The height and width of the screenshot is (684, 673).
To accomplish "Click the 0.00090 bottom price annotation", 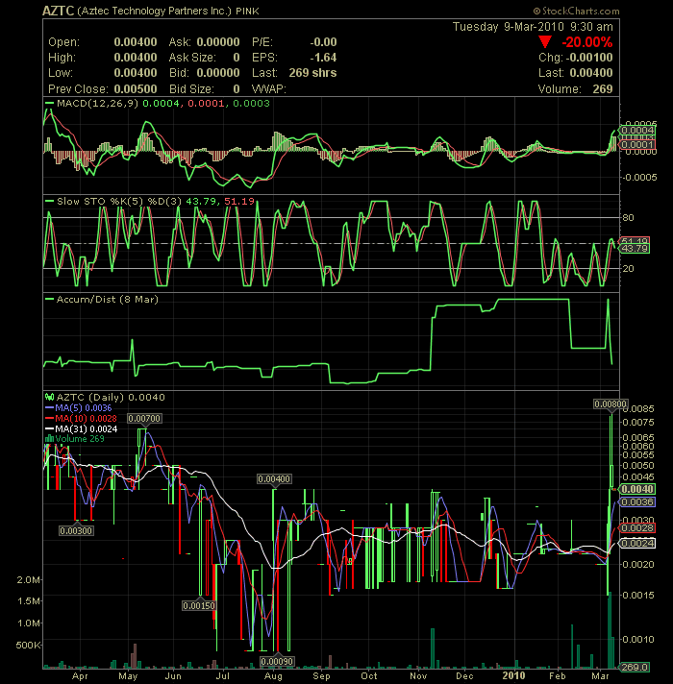I will click(x=277, y=662).
